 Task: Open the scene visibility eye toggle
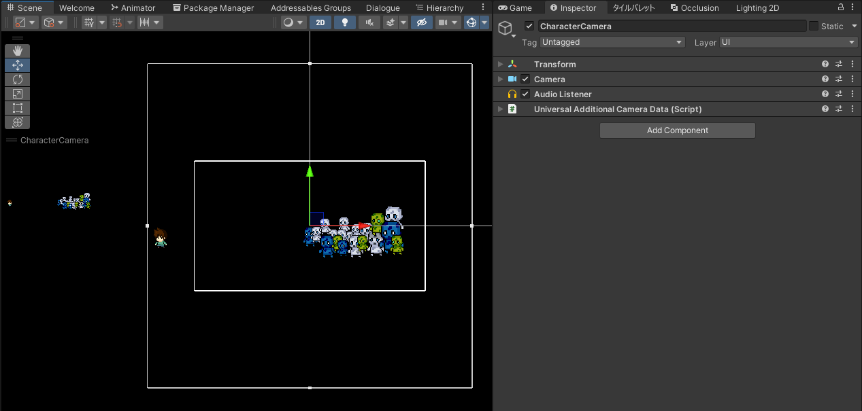point(421,22)
